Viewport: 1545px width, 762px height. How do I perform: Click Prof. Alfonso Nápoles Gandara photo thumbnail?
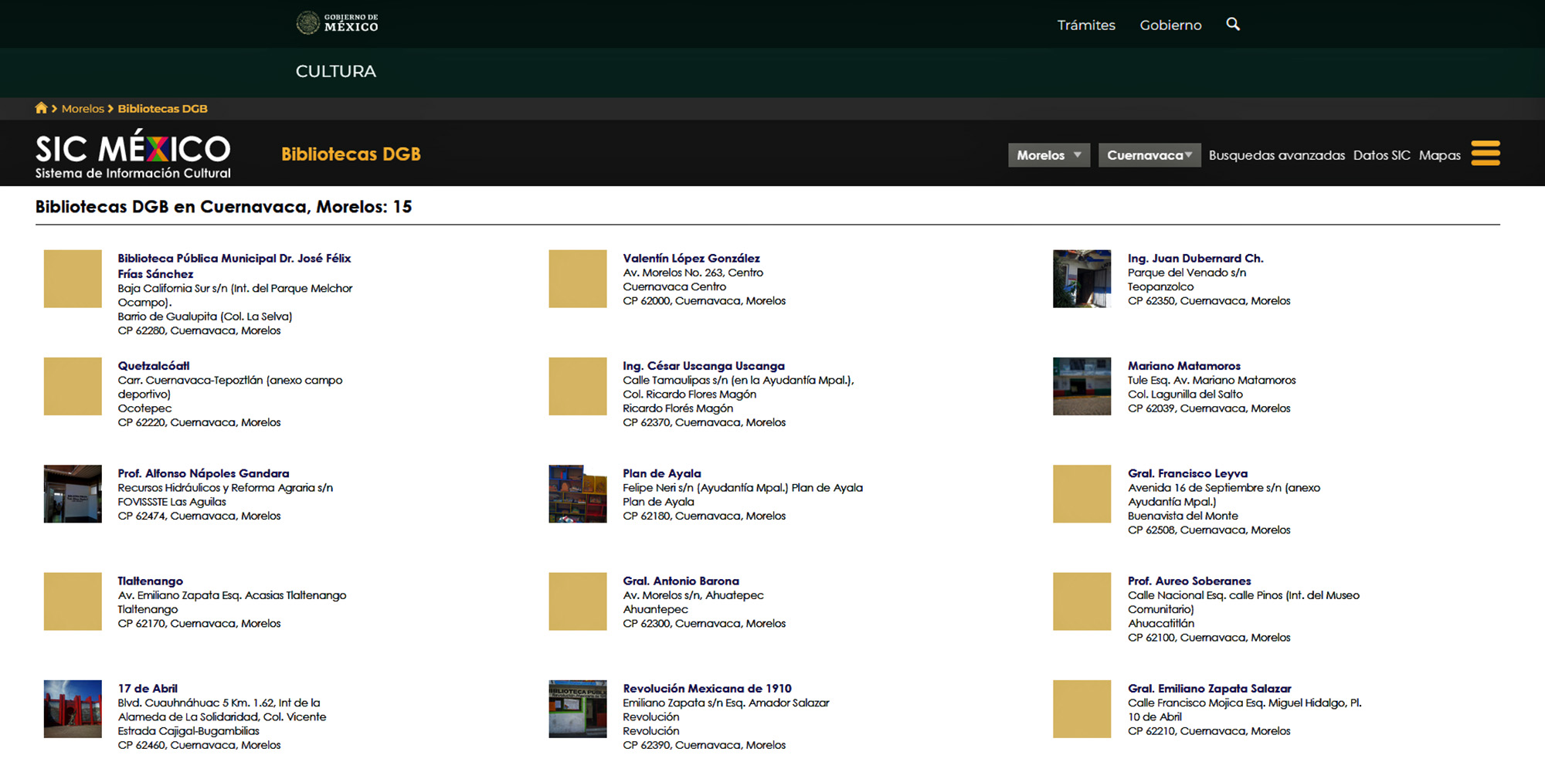pyautogui.click(x=73, y=493)
